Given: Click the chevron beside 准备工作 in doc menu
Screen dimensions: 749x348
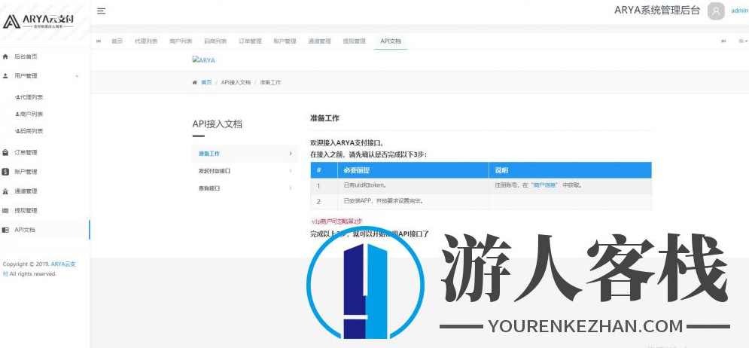Looking at the screenshot, I should pos(291,154).
